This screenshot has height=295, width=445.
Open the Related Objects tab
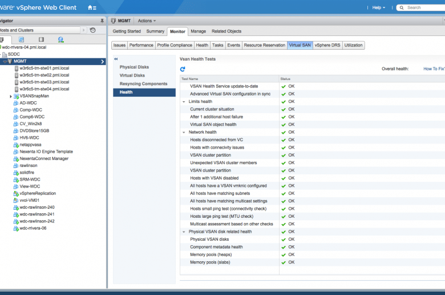click(x=226, y=31)
